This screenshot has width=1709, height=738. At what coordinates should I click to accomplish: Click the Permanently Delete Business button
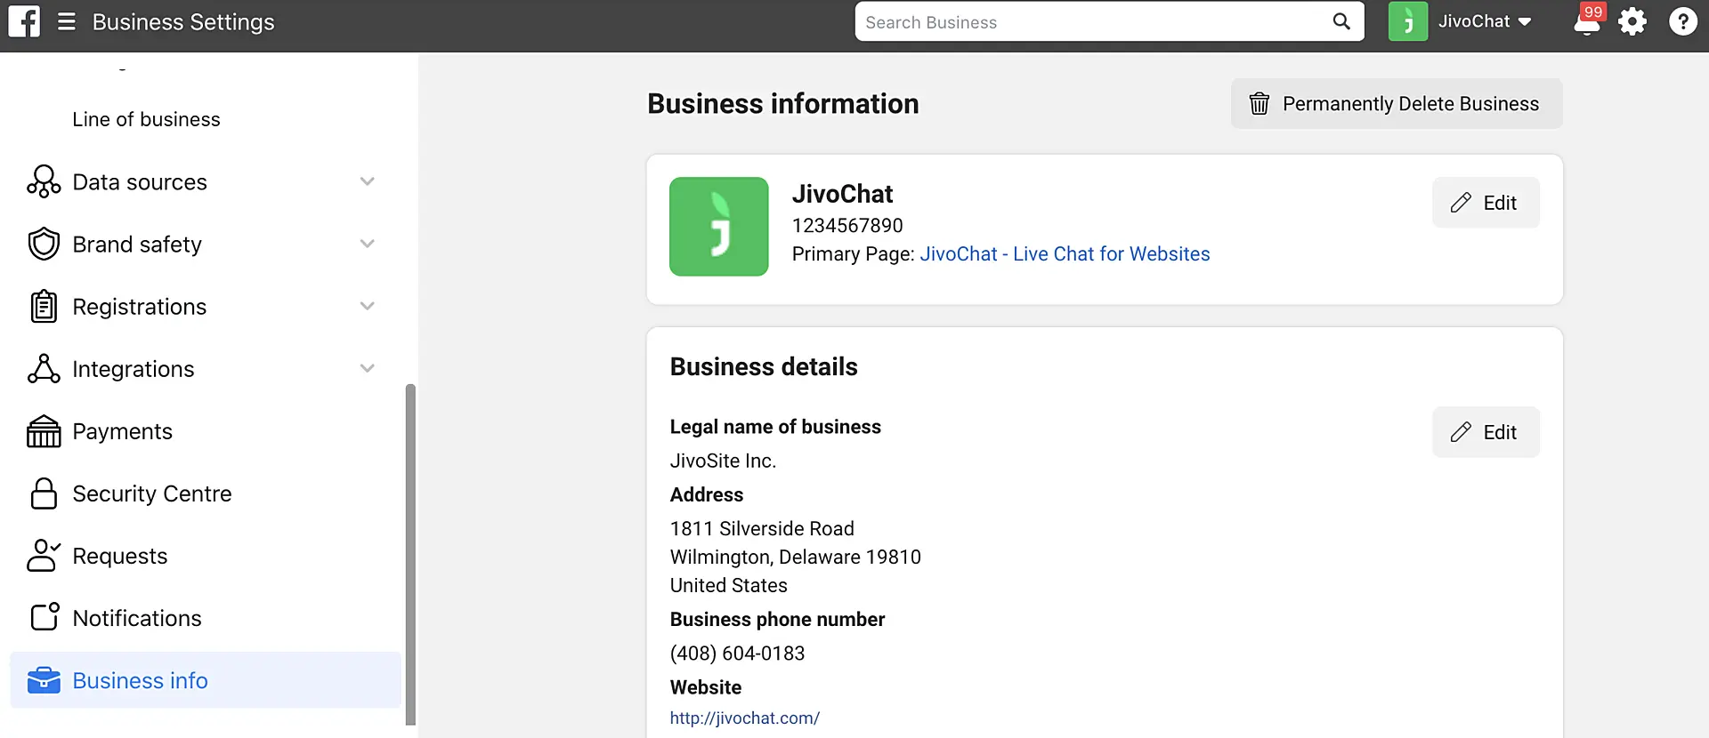pyautogui.click(x=1396, y=104)
